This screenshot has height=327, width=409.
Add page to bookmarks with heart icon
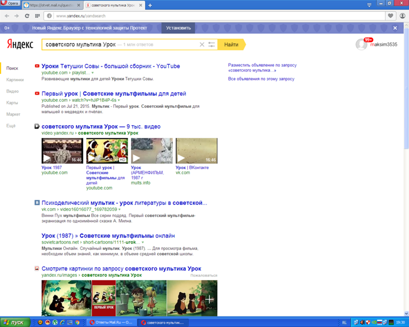click(x=390, y=16)
